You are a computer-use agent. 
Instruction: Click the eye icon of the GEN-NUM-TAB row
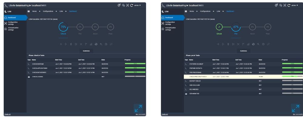[186, 94]
